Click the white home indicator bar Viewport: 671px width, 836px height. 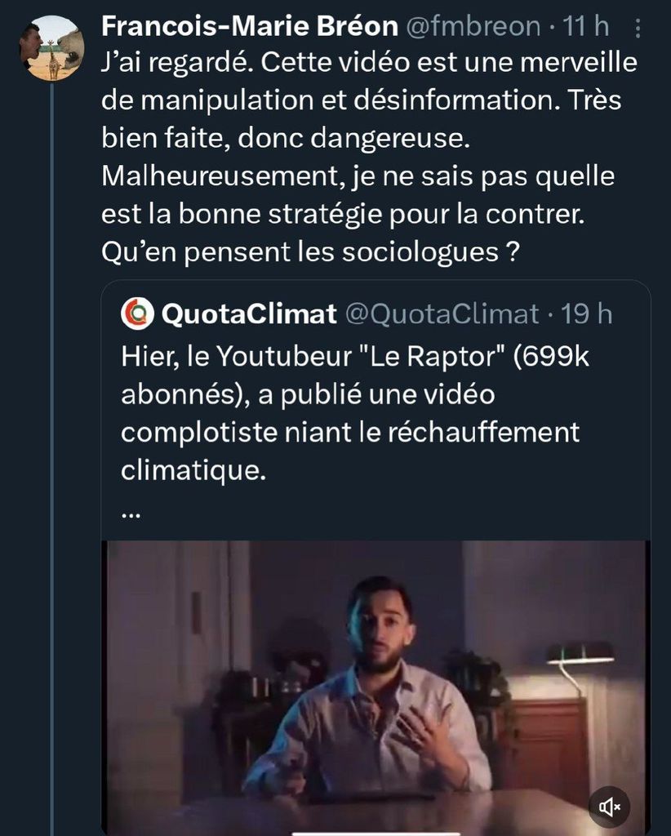374,833
